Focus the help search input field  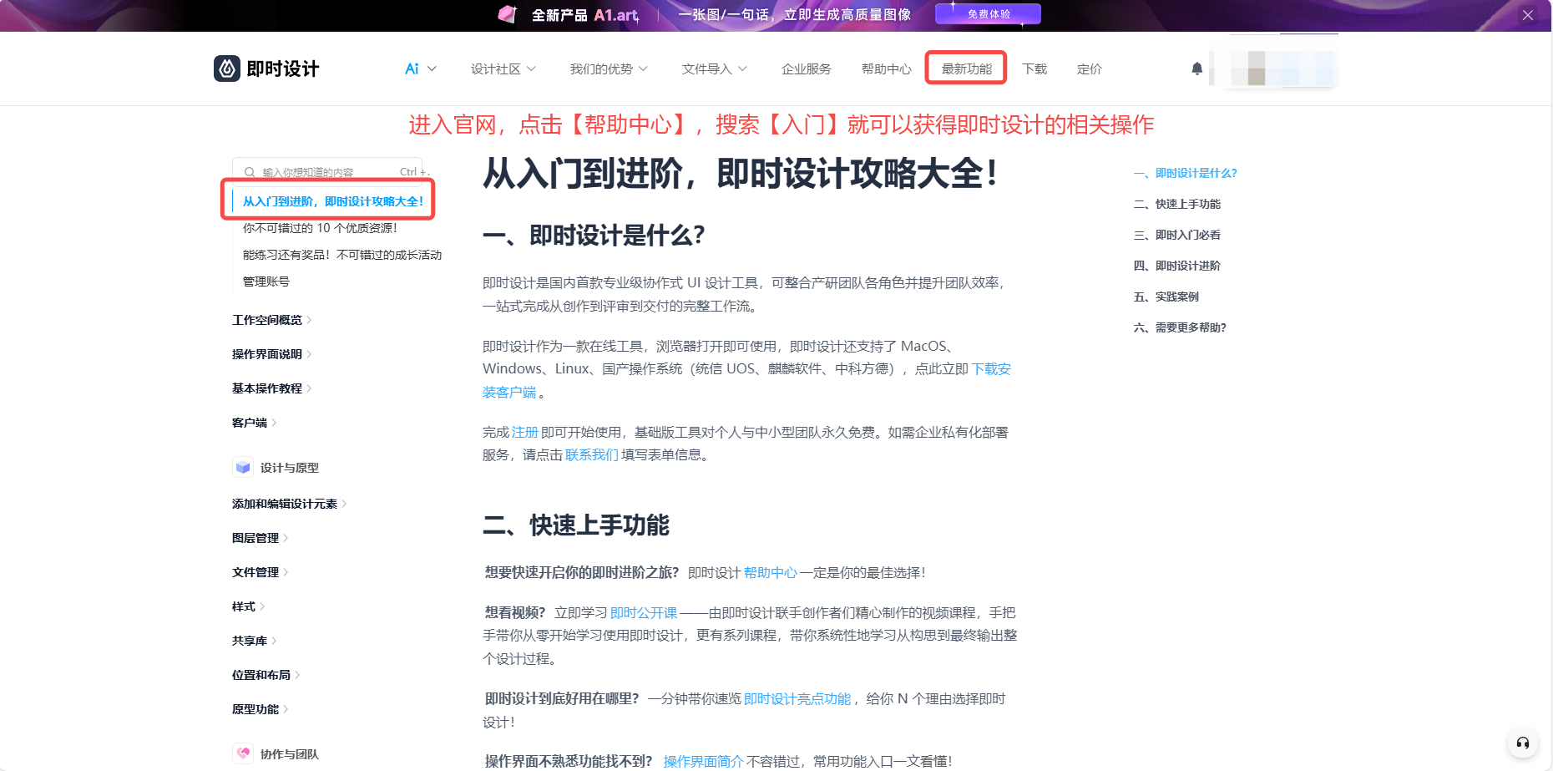327,172
